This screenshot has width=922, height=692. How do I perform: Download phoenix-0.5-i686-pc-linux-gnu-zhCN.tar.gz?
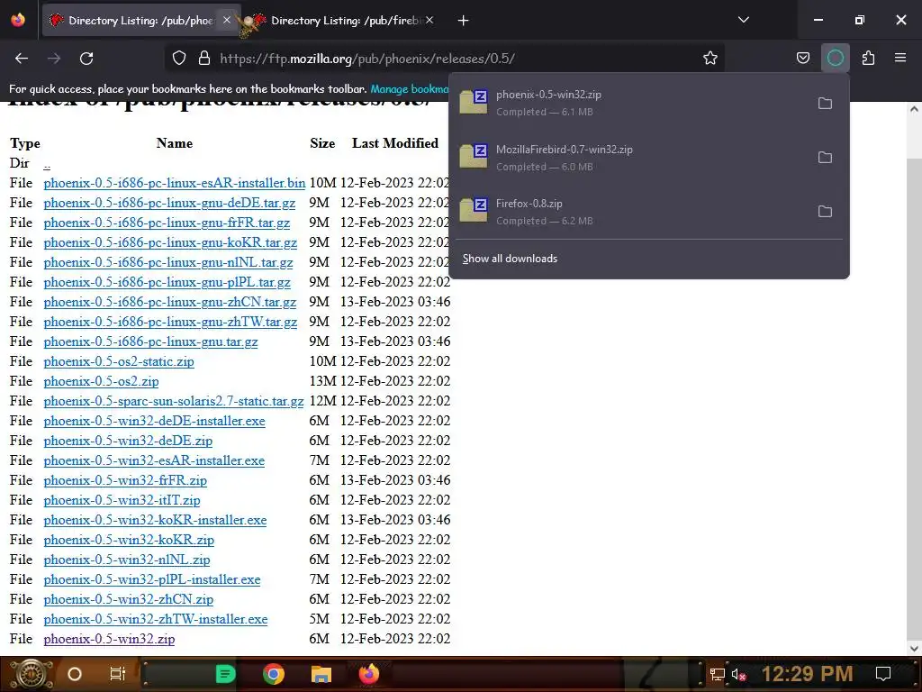coord(170,302)
